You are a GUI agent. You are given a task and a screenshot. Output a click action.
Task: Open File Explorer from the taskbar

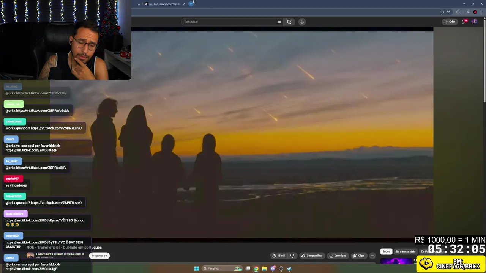(x=264, y=268)
